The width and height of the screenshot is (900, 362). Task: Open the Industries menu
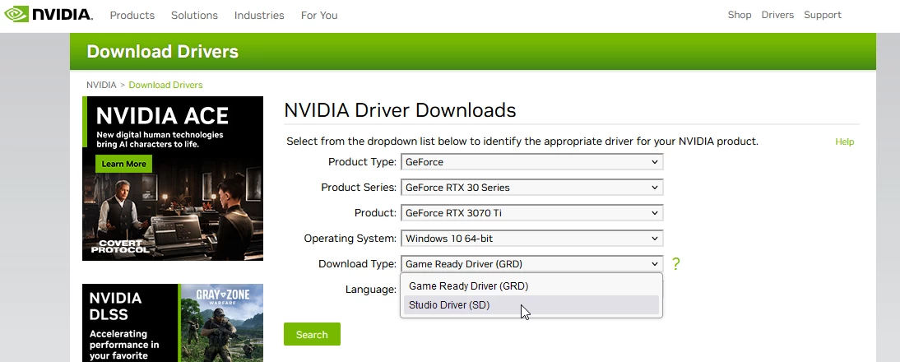[259, 16]
